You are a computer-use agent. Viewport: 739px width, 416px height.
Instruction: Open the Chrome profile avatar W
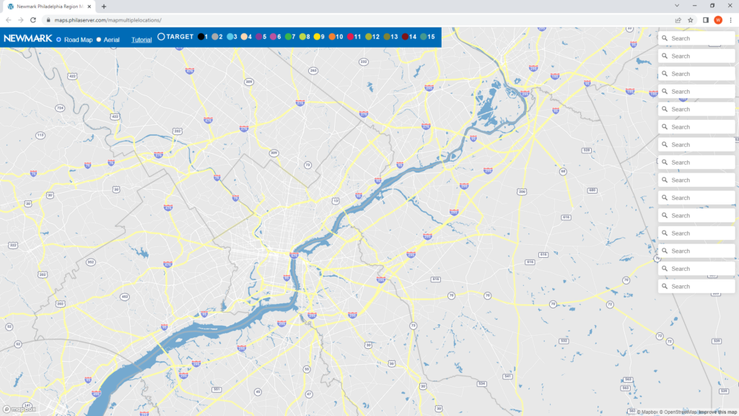point(718,20)
